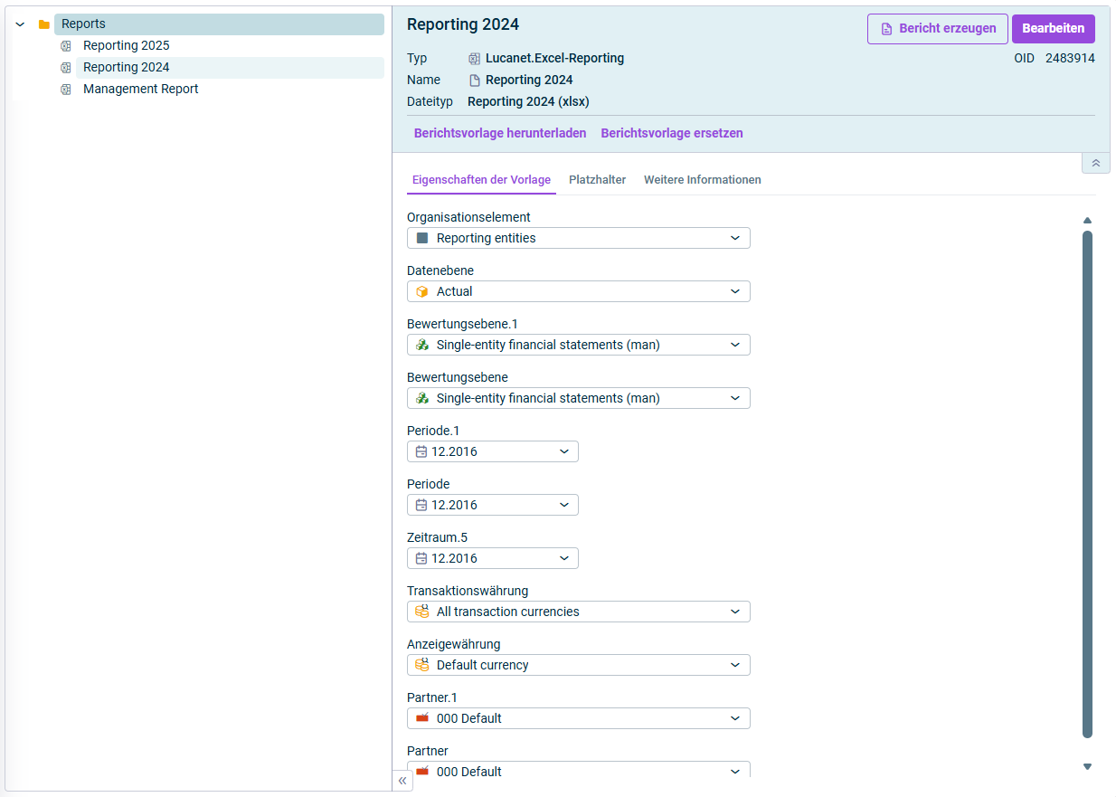
Task: Click the coins icon in Transaktionswährung field
Action: pyautogui.click(x=421, y=612)
